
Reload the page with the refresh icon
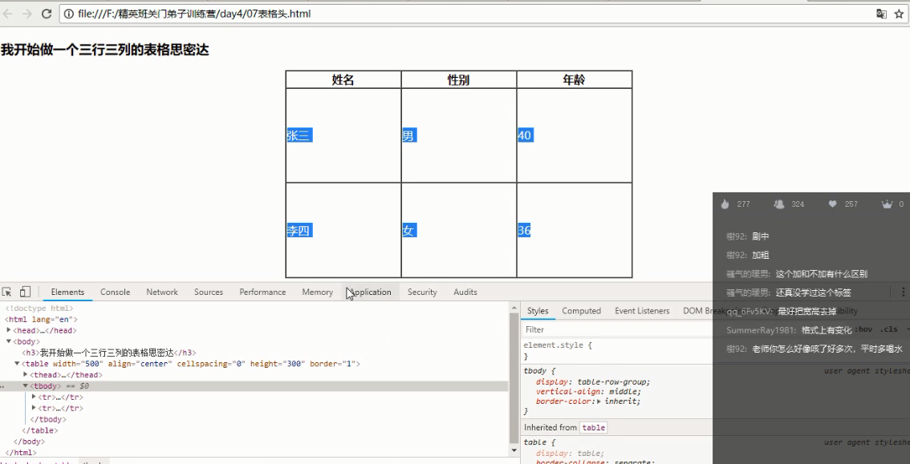coord(47,14)
